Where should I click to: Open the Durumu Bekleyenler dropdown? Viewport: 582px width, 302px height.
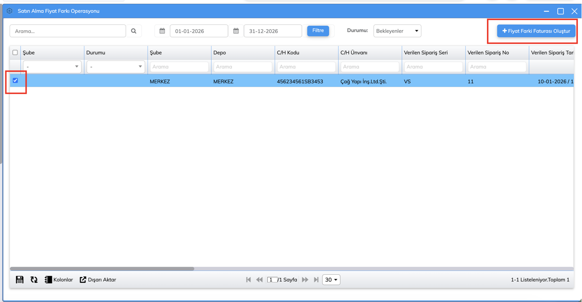397,31
